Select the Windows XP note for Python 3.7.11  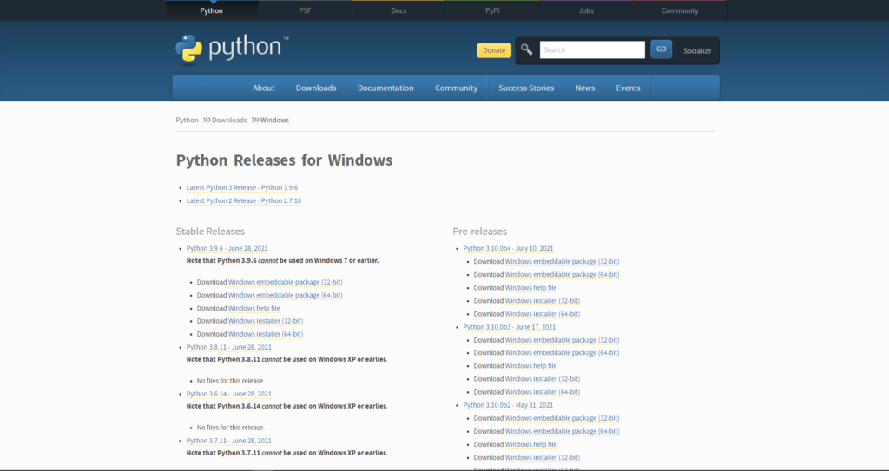pyautogui.click(x=286, y=453)
